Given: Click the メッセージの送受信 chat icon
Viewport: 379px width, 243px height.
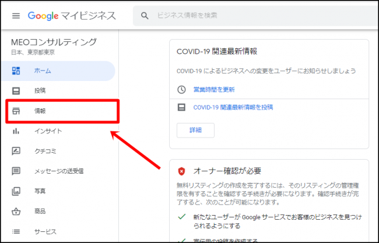Looking at the screenshot, I should (16, 171).
